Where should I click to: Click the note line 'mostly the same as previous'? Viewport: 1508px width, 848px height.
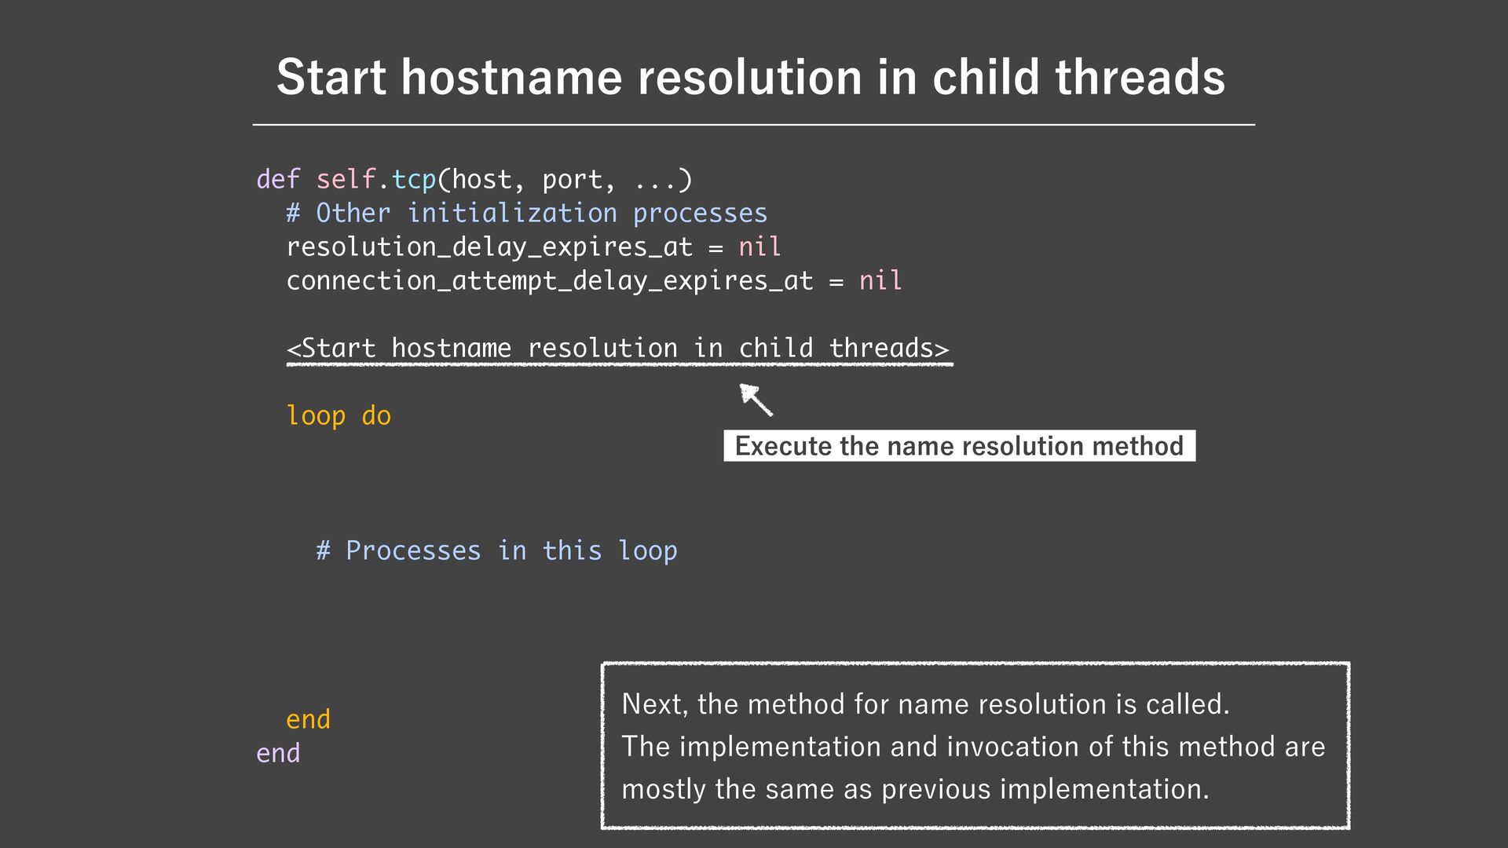[x=915, y=789]
